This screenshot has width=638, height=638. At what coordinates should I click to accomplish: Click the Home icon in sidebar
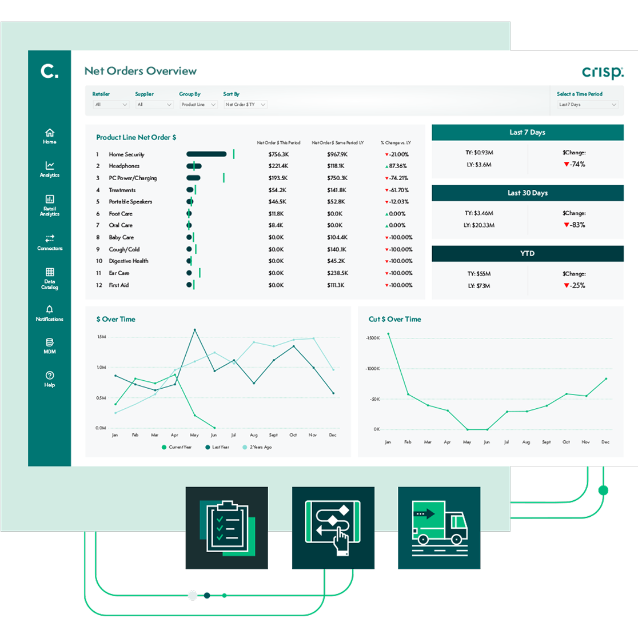(x=50, y=133)
